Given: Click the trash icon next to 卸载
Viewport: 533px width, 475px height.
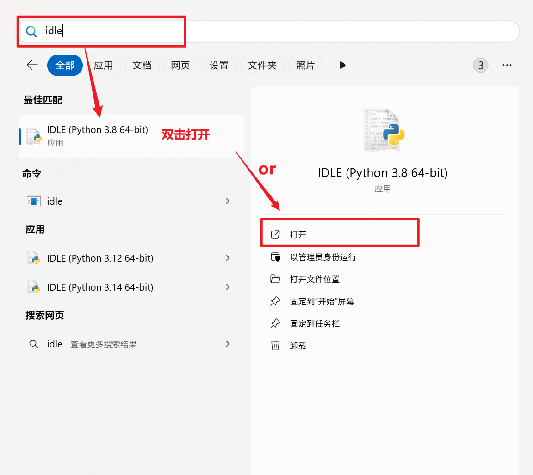Looking at the screenshot, I should point(275,345).
